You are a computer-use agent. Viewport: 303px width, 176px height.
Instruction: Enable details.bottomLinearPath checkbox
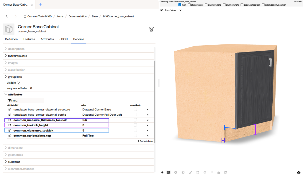[x=263, y=5]
